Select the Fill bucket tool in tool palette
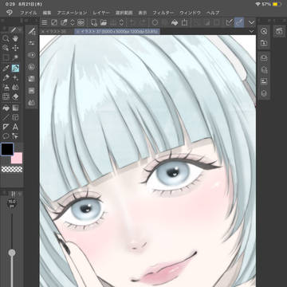The height and width of the screenshot is (287, 287). tap(6, 108)
